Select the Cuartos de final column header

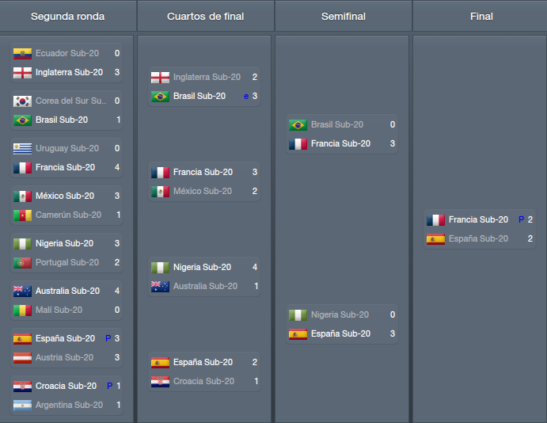pyautogui.click(x=206, y=16)
